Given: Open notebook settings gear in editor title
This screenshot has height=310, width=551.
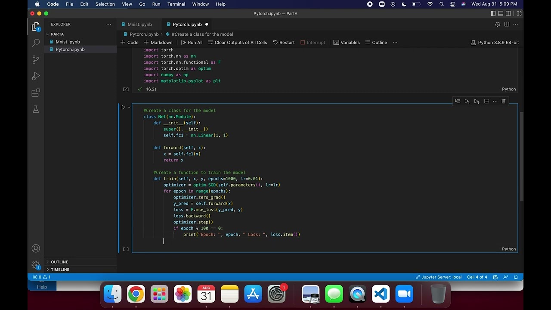Looking at the screenshot, I should tap(498, 25).
